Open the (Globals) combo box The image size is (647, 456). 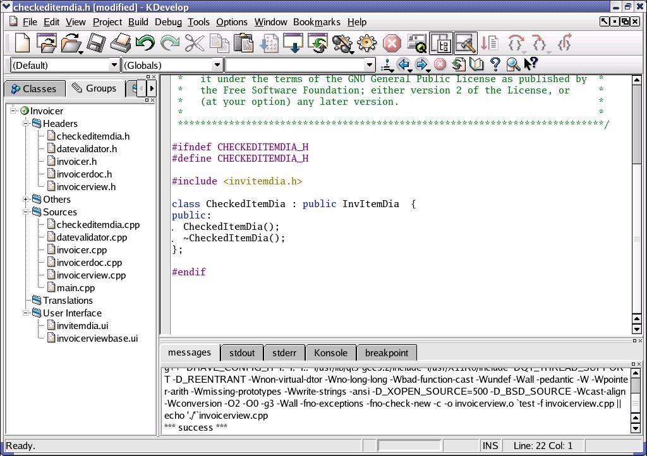173,65
